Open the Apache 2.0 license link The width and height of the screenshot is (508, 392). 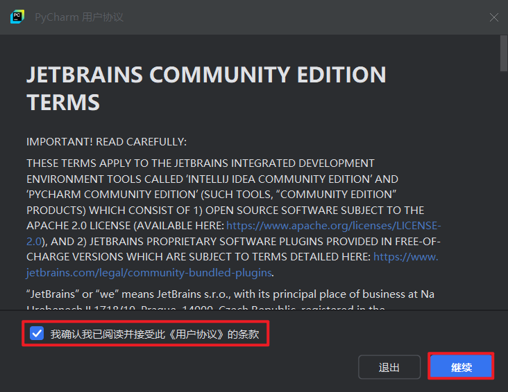tap(333, 226)
